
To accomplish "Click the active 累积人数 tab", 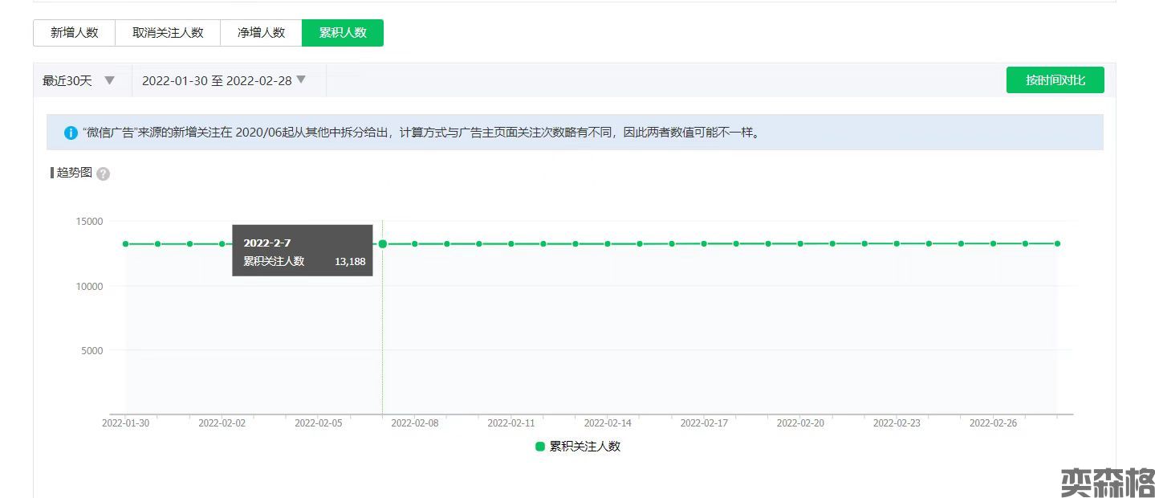I will click(343, 33).
